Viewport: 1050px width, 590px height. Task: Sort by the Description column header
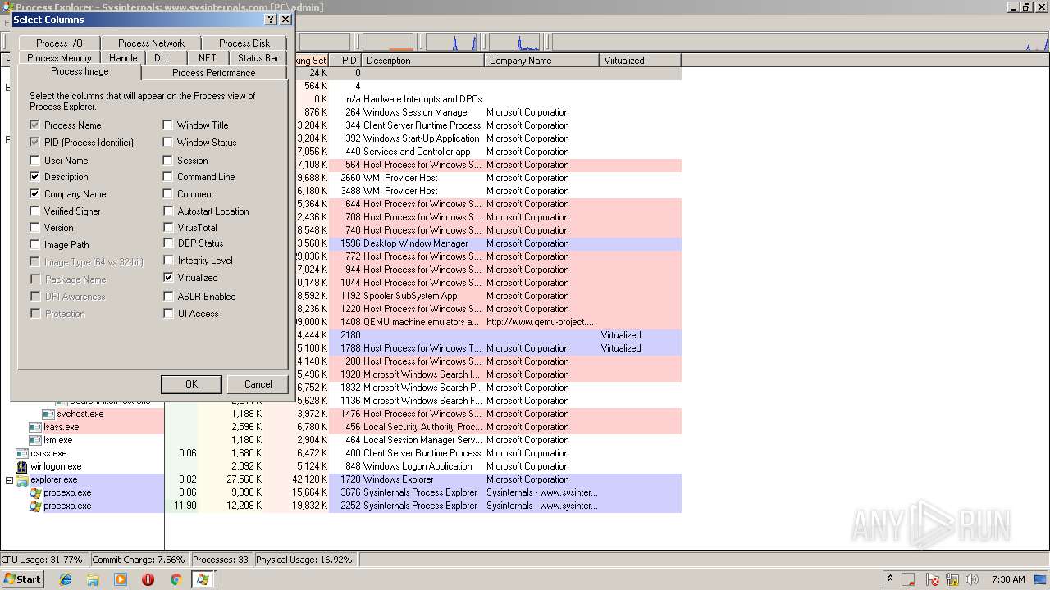click(x=423, y=60)
